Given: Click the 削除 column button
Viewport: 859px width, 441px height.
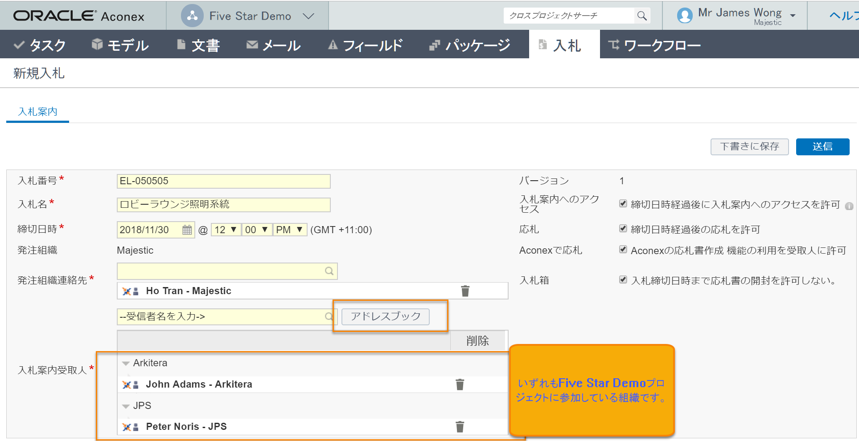Looking at the screenshot, I should point(477,341).
